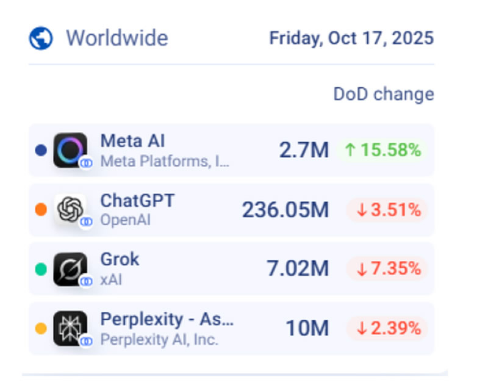Click Grok's 7.35% decrease badge
Image resolution: width=488 pixels, height=385 pixels.
pos(388,268)
